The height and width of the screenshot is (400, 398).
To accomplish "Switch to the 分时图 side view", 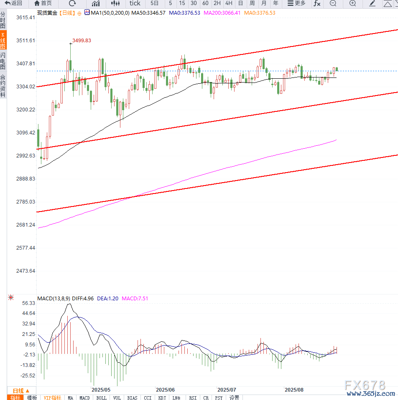I will [3, 20].
